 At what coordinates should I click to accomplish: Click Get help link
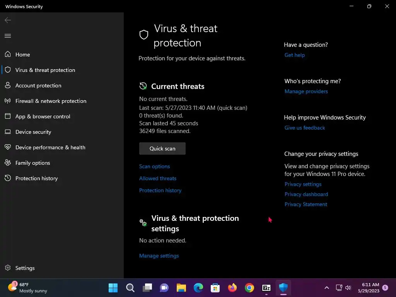[294, 55]
